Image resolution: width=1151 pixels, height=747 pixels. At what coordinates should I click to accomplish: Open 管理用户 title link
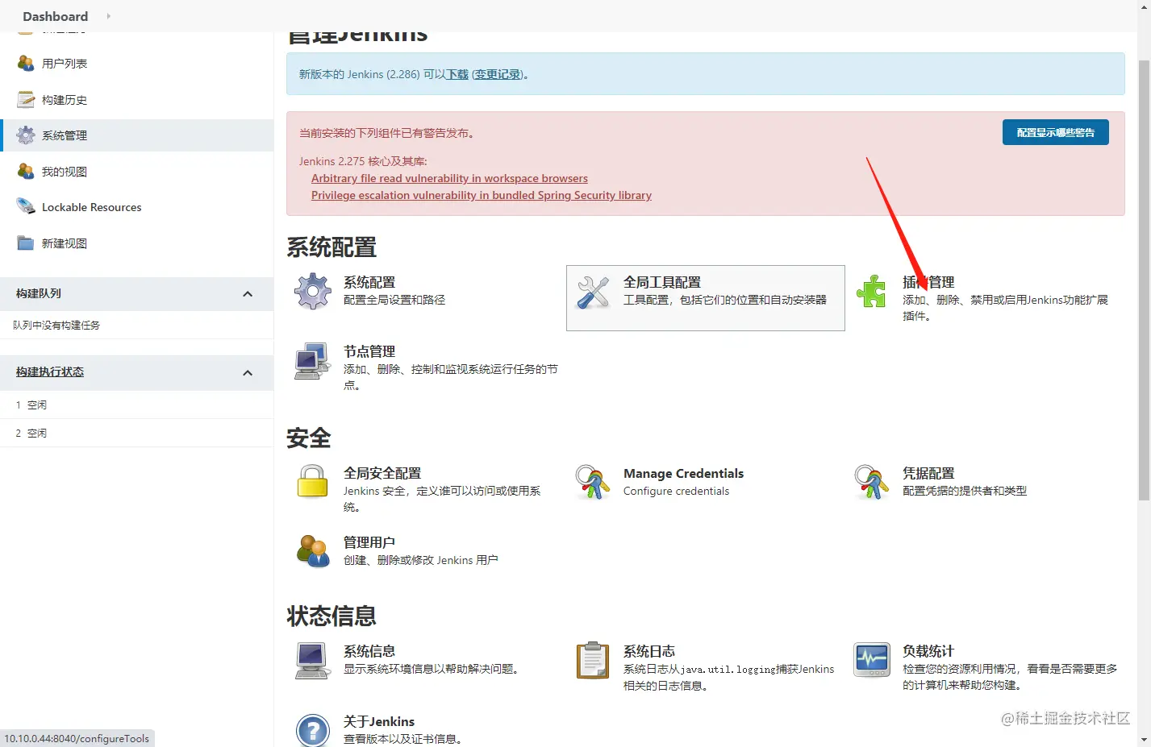point(369,542)
